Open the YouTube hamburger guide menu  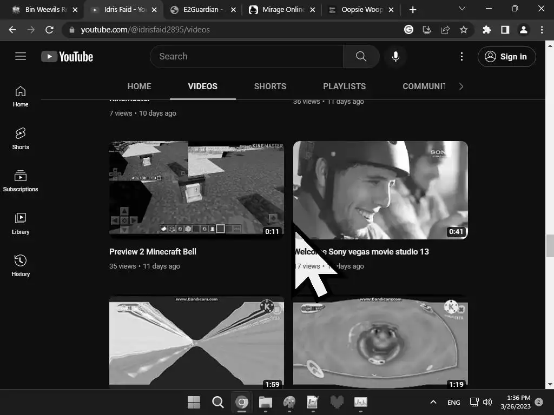21,56
